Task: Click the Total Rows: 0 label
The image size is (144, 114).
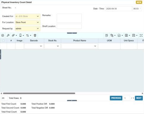Action: [x=15, y=98]
